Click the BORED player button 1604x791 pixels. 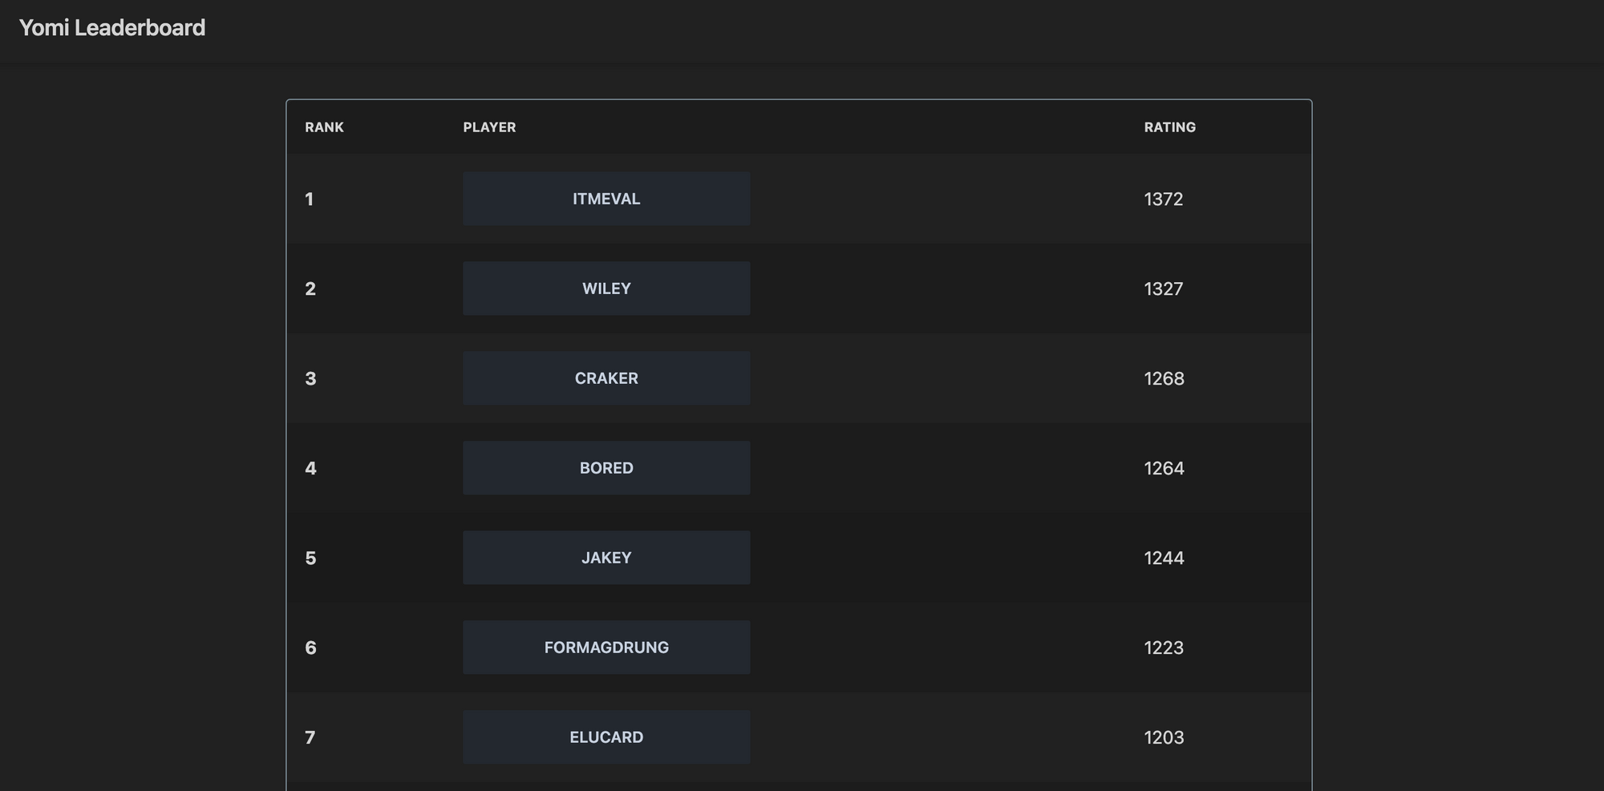pos(606,468)
